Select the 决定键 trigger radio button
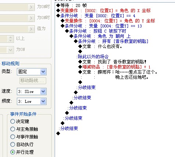Image resolution: width=175 pixels, height=157 pixels. 12,121
